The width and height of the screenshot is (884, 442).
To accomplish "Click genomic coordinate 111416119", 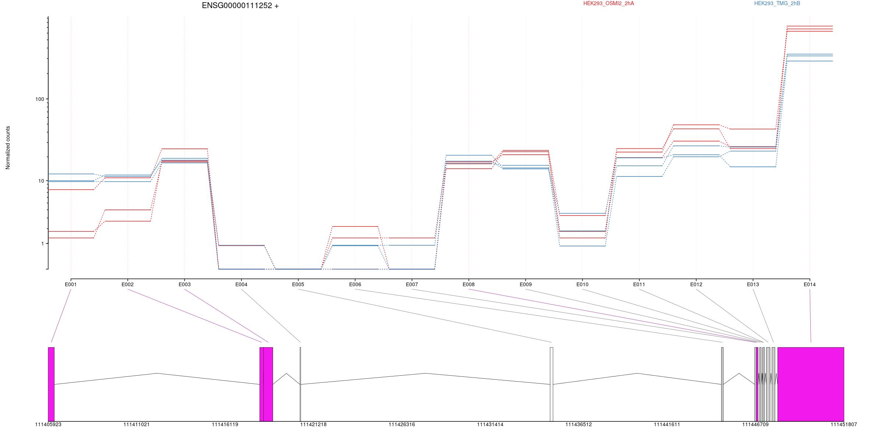I will tap(225, 425).
